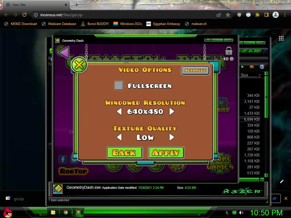This screenshot has width=291, height=218.
Task: Increase windowed resolution with right arrow
Action: pos(172,112)
